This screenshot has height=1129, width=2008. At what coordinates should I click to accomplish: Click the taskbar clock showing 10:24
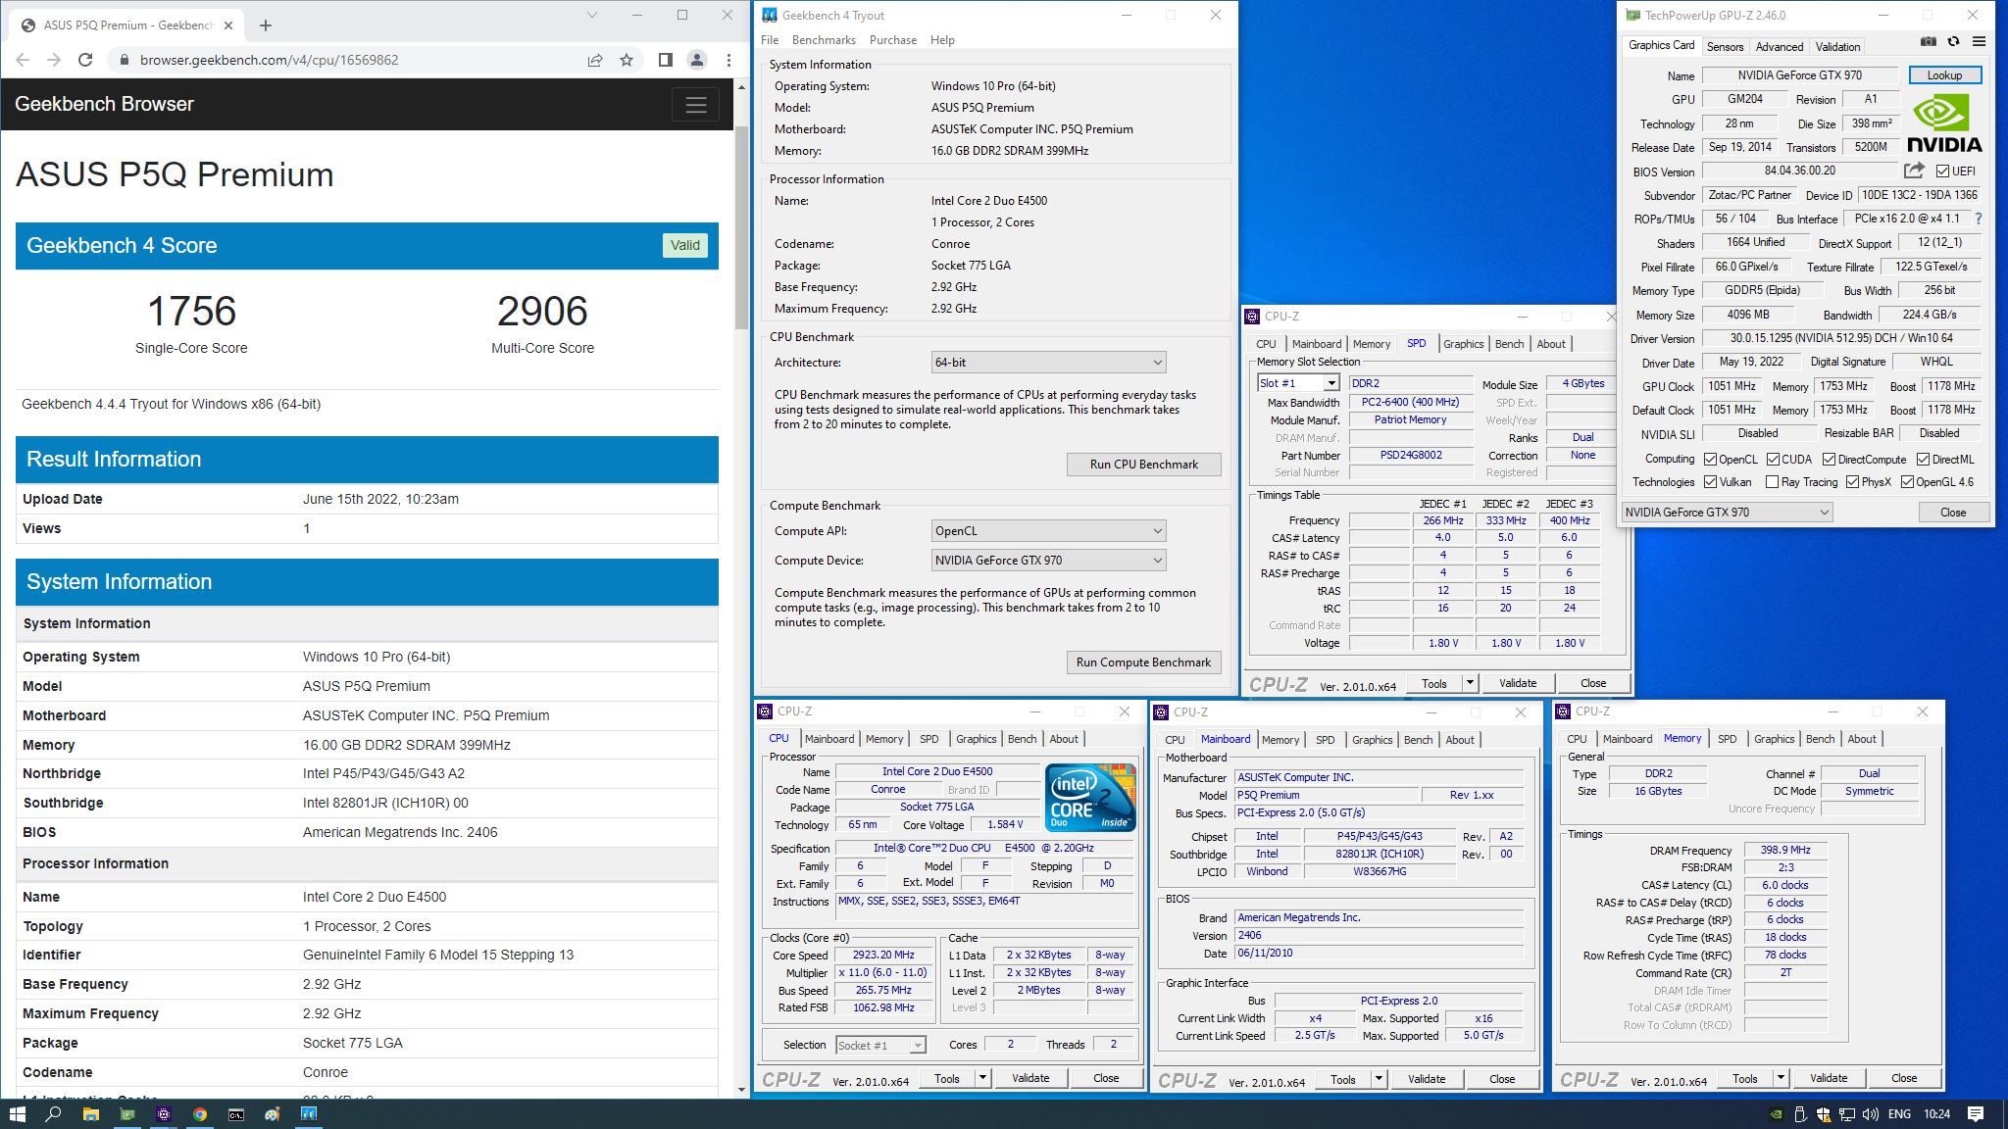[x=1936, y=1114]
